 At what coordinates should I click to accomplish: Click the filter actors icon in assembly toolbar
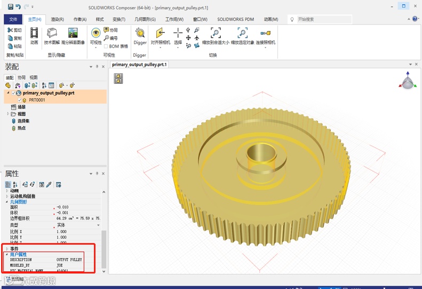click(18, 85)
